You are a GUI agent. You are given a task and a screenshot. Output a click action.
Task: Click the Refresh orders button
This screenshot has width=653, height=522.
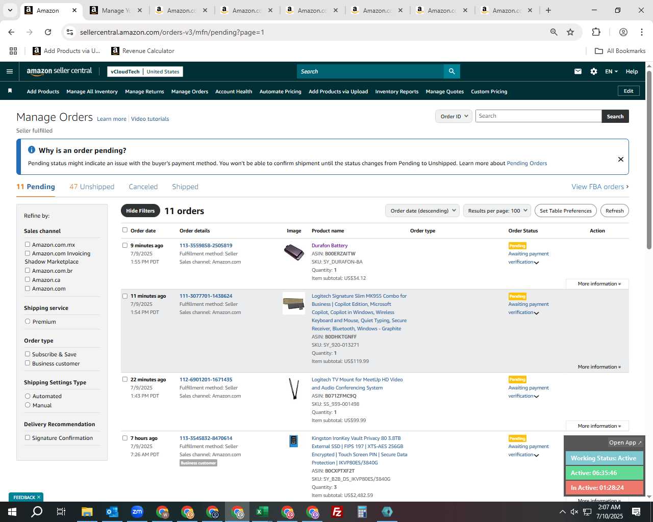coord(615,211)
